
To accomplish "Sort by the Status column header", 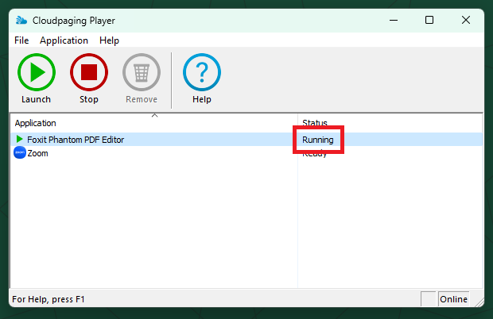I will coord(390,123).
